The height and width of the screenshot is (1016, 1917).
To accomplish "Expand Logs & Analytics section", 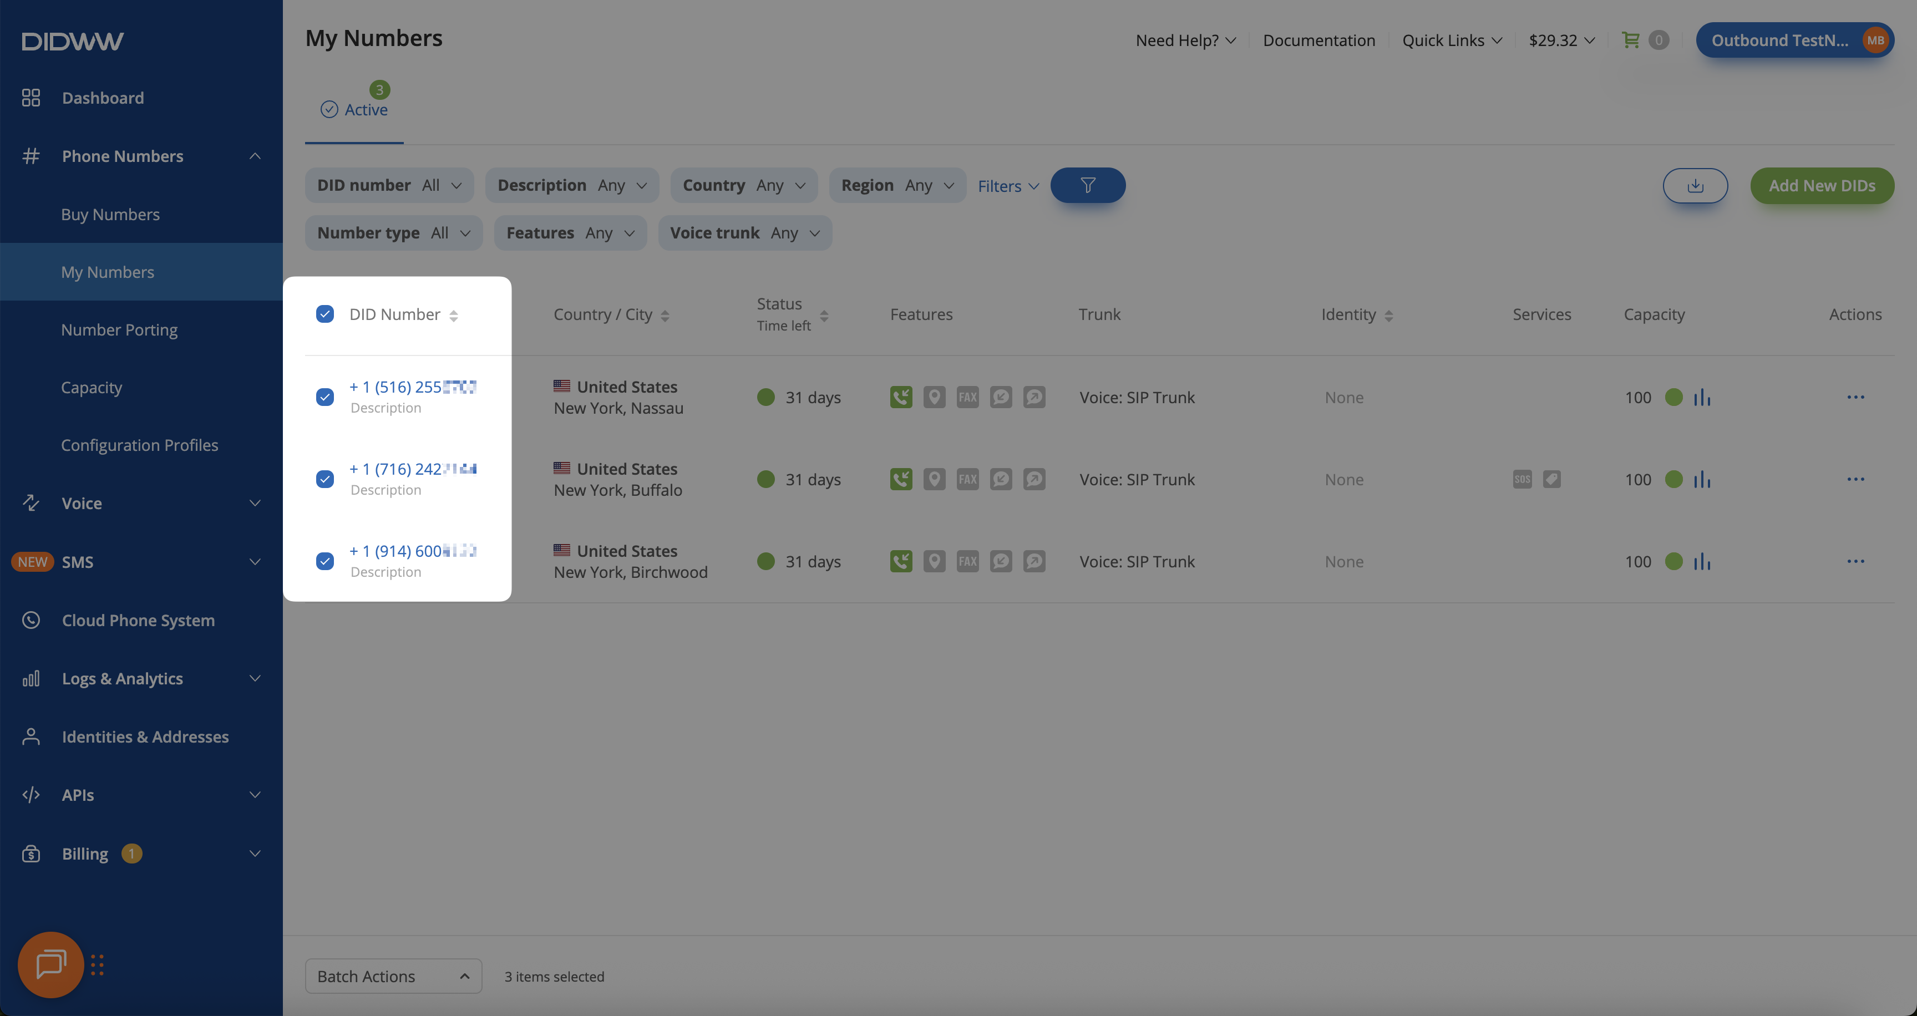I will (x=141, y=678).
